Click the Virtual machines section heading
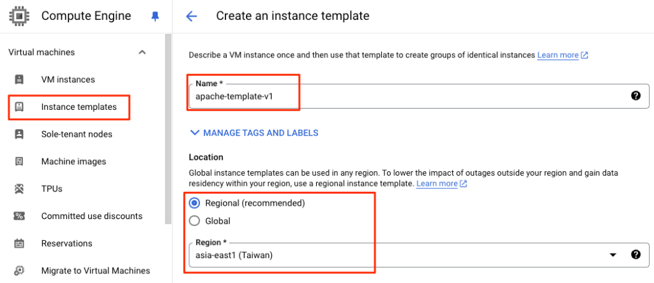 [x=42, y=52]
